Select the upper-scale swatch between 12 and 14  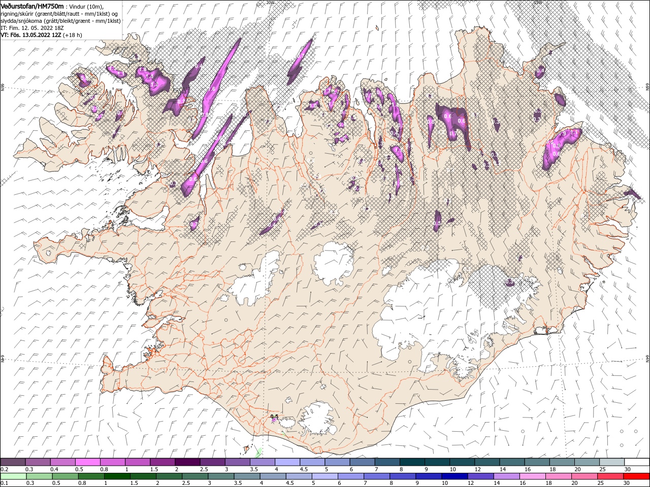click(486, 462)
